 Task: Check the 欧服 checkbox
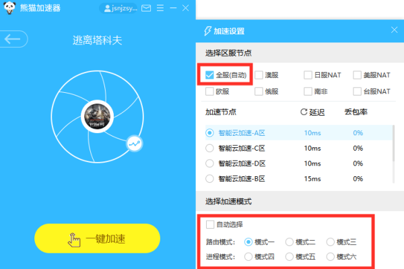coord(209,91)
